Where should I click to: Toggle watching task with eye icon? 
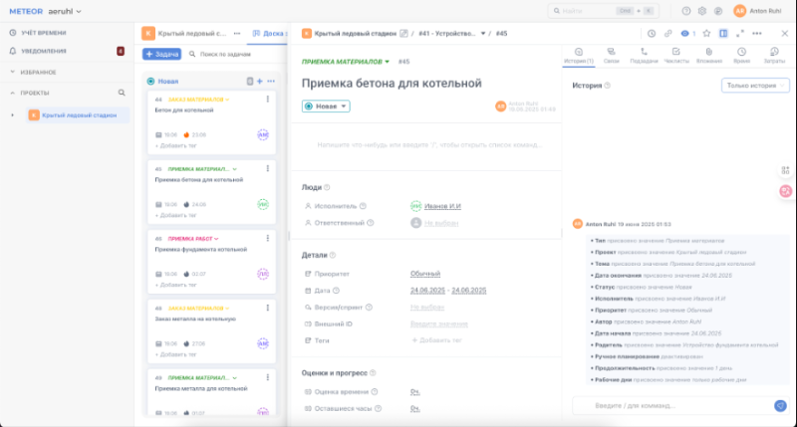(685, 34)
